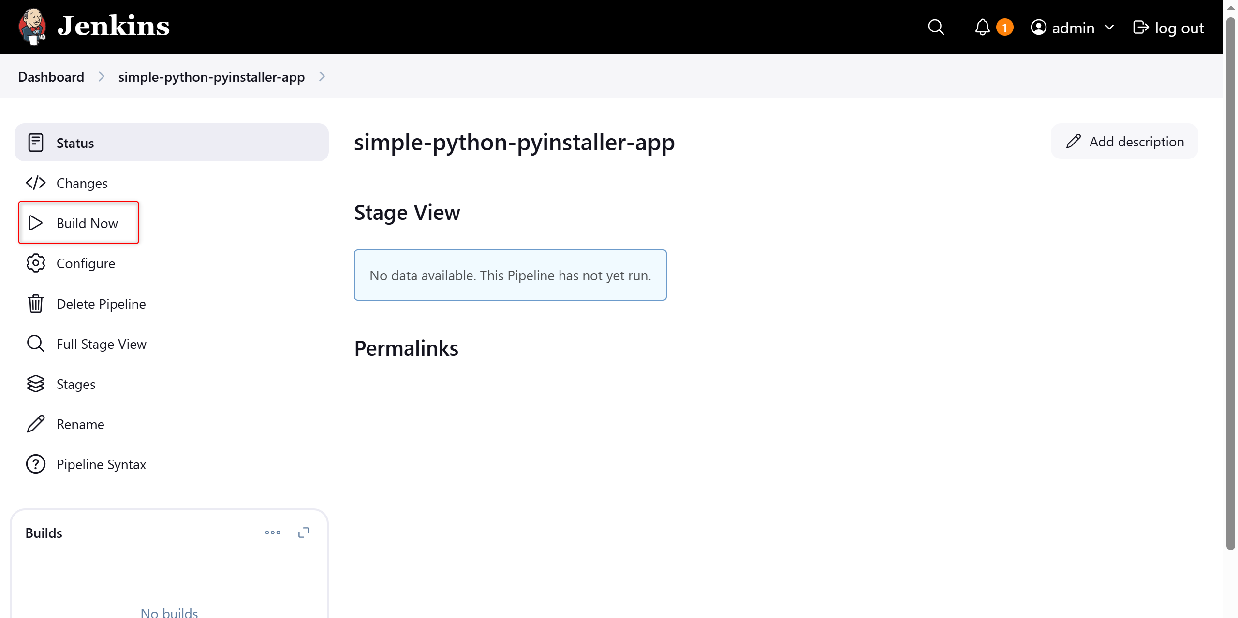The image size is (1238, 618).
Task: Open the Builds panel three-dots menu
Action: point(273,532)
